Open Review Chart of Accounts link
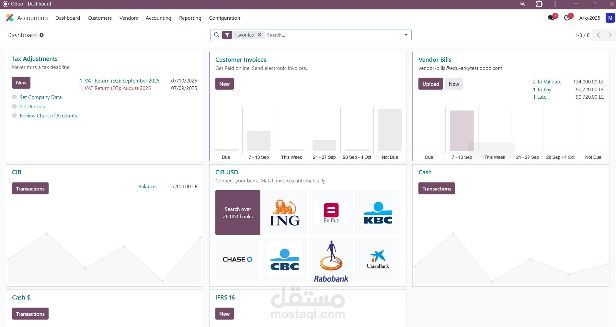616x327 pixels. (48, 115)
